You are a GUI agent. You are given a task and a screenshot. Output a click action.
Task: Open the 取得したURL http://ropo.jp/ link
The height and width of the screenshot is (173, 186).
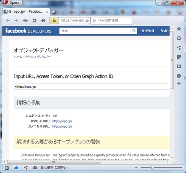point(62,121)
